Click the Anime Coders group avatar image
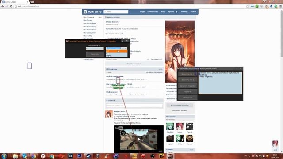 tap(180, 51)
